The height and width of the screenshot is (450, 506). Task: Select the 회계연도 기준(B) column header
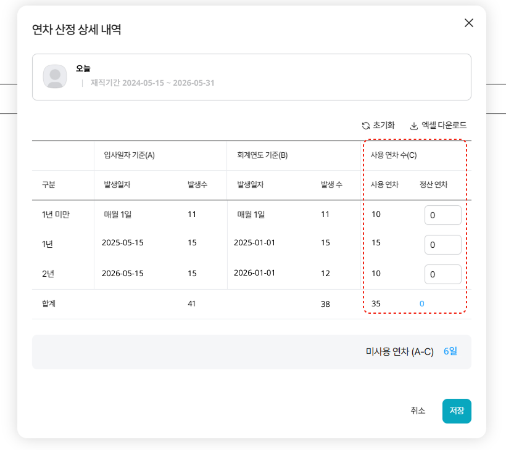(262, 155)
